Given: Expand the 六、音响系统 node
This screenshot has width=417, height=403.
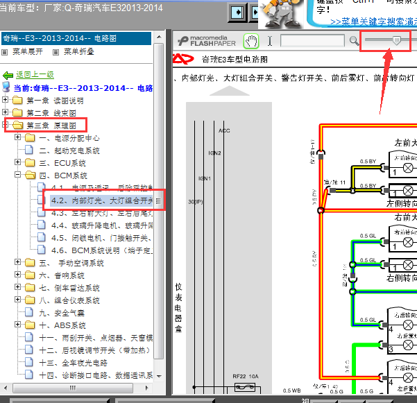Looking at the screenshot, I should click(17, 275).
